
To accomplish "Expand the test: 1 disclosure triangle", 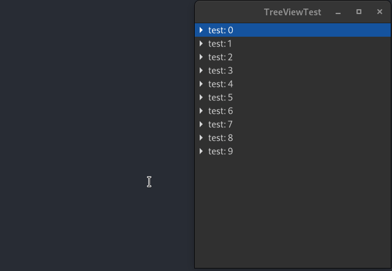I will point(202,43).
